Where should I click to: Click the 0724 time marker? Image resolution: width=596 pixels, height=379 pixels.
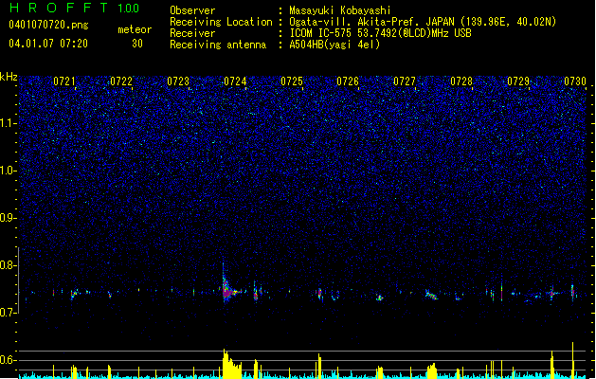[235, 81]
